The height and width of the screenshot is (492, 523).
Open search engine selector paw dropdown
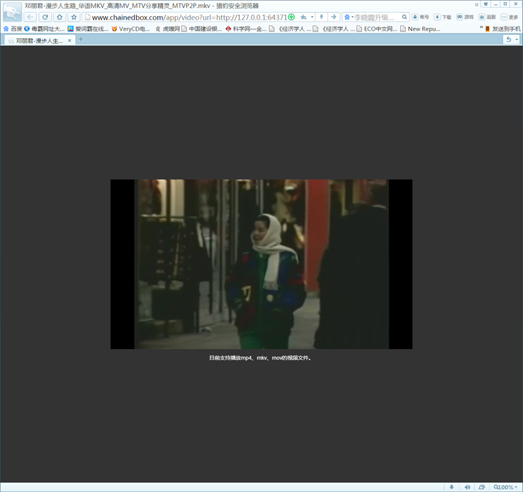(x=349, y=17)
